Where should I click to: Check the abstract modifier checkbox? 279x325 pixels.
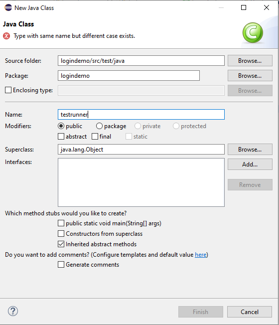click(61, 137)
